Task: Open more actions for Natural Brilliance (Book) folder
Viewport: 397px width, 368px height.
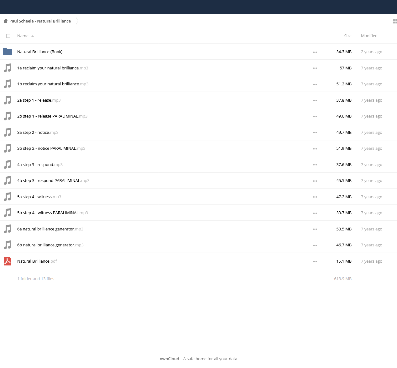Action: 315,52
